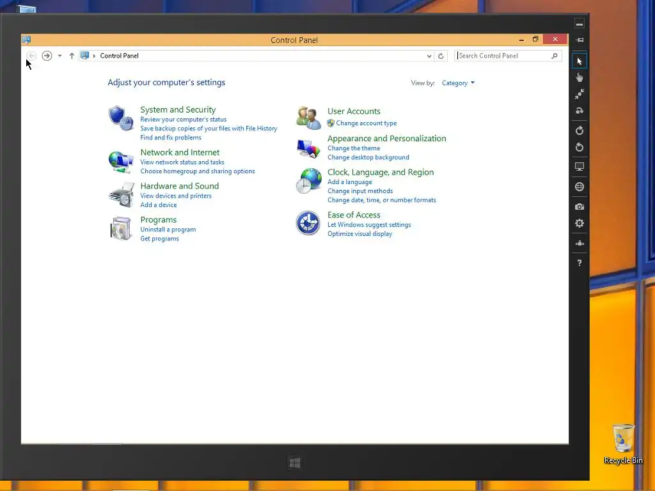This screenshot has height=491, width=655.
Task: Open System and Security category
Action: [178, 109]
